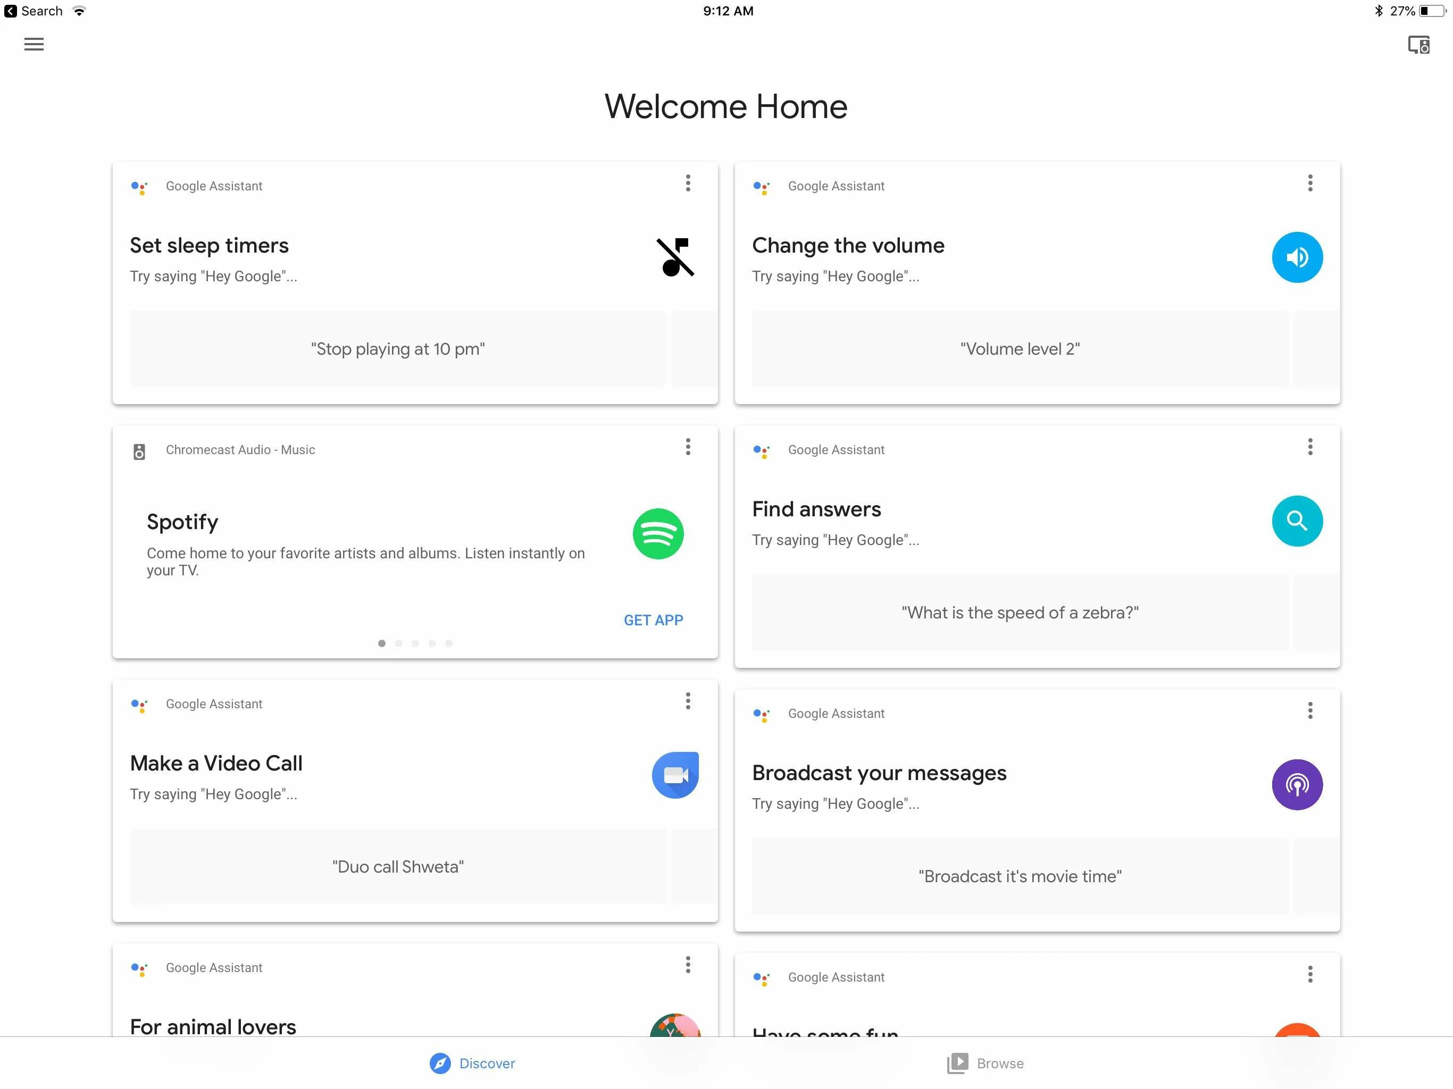Screen dimensions: 1453x1089
Task: Open more options on Find answers card
Action: (1310, 447)
